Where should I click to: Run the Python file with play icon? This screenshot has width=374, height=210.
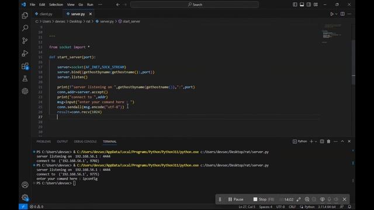tap(332, 14)
